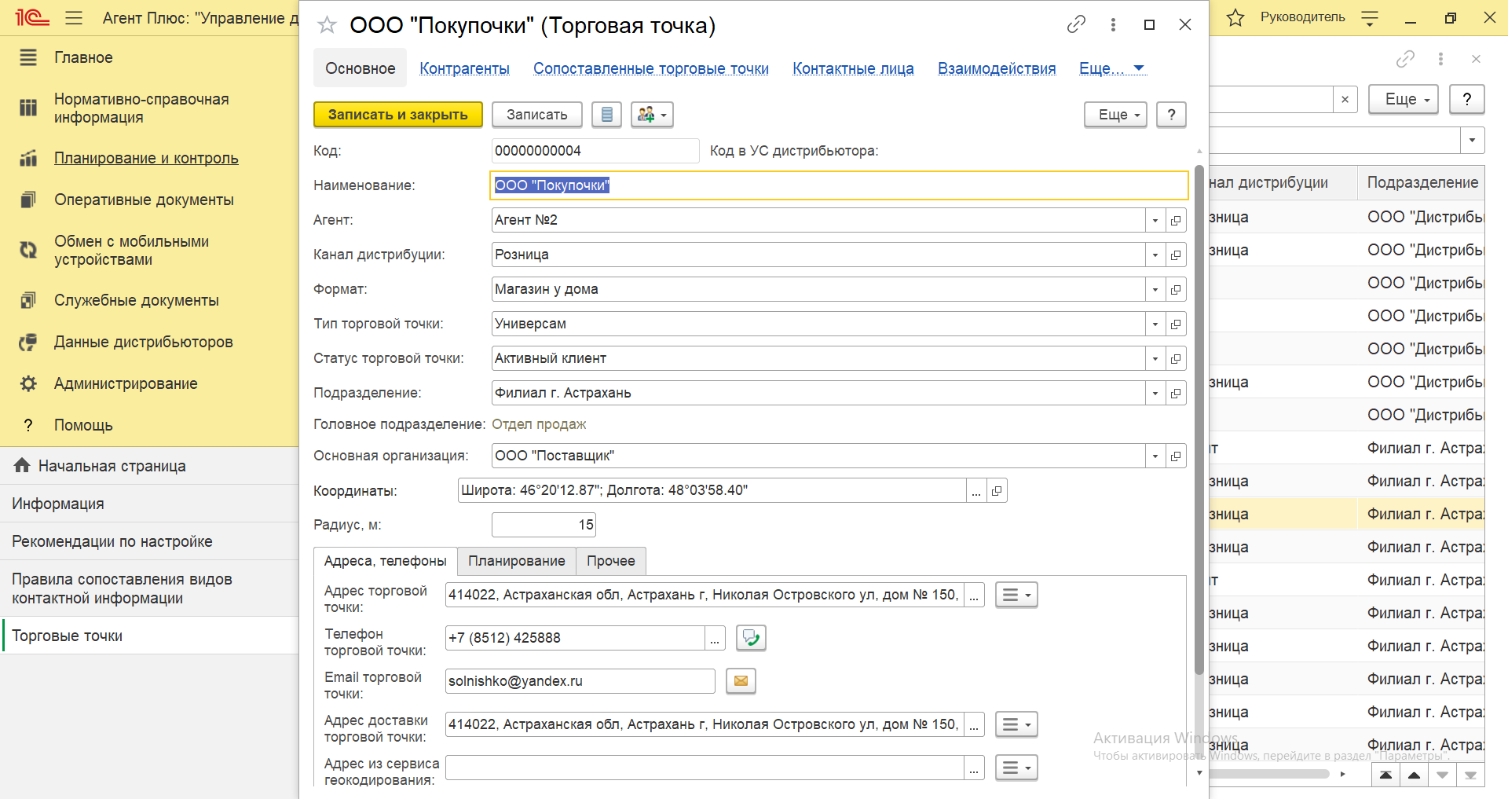Expand the Тип торговой точки dropdown
This screenshot has width=1508, height=799.
coord(1155,324)
